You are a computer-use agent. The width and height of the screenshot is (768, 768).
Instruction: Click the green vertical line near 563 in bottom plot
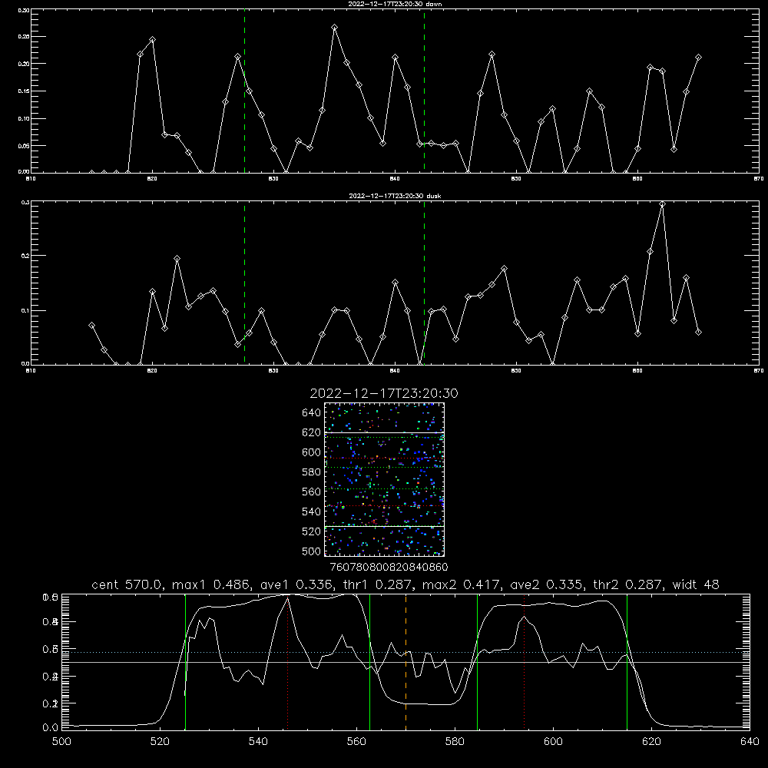(369, 662)
